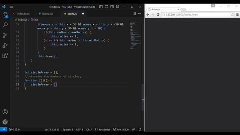Click the editor vertical scrollbar
This screenshot has height=135, width=240.
143,97
